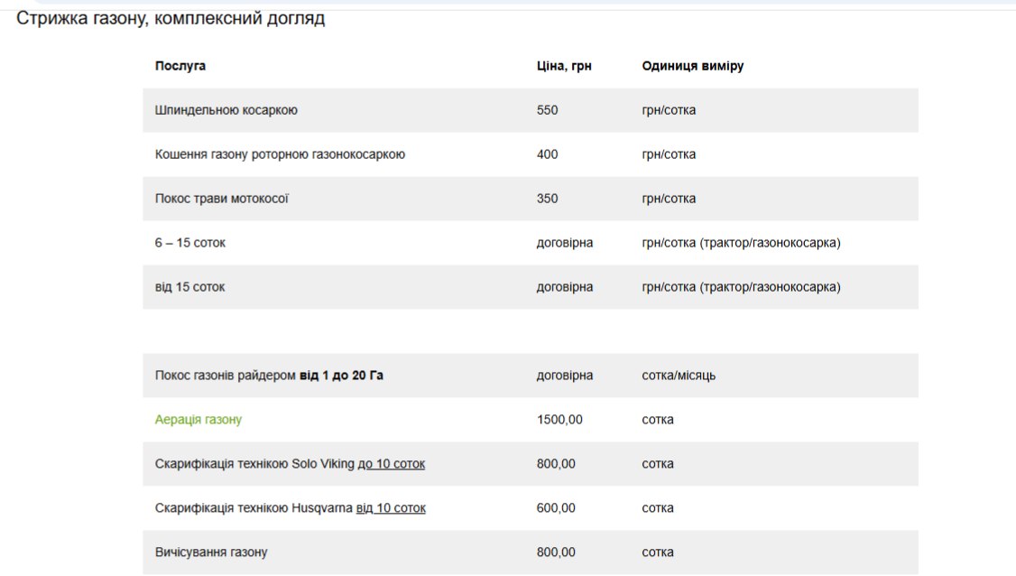Image resolution: width=1016 pixels, height=576 pixels.
Task: Click the underlined "від 10 соток" link
Action: pyautogui.click(x=391, y=508)
